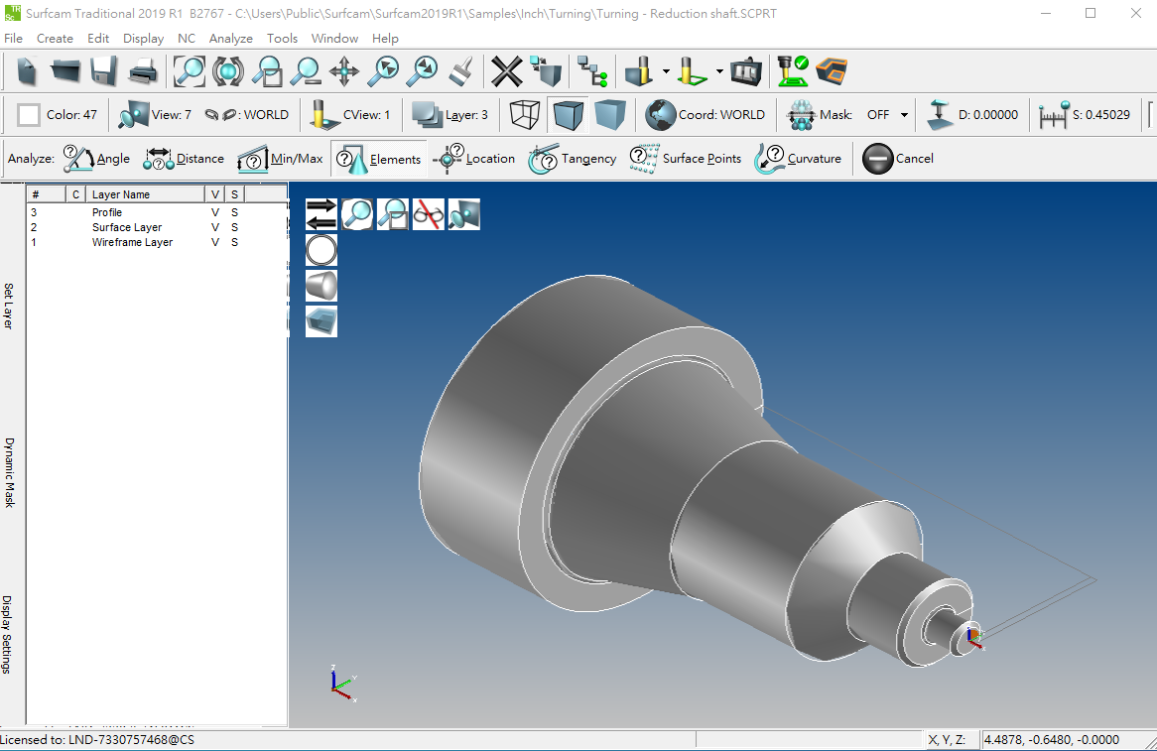The width and height of the screenshot is (1157, 751).
Task: Open the NC menu
Action: [187, 39]
